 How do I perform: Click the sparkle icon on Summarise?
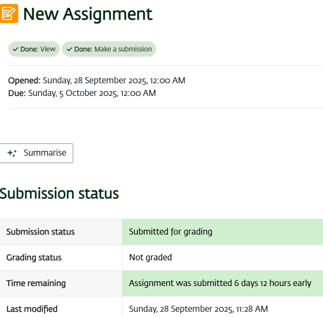pos(12,153)
